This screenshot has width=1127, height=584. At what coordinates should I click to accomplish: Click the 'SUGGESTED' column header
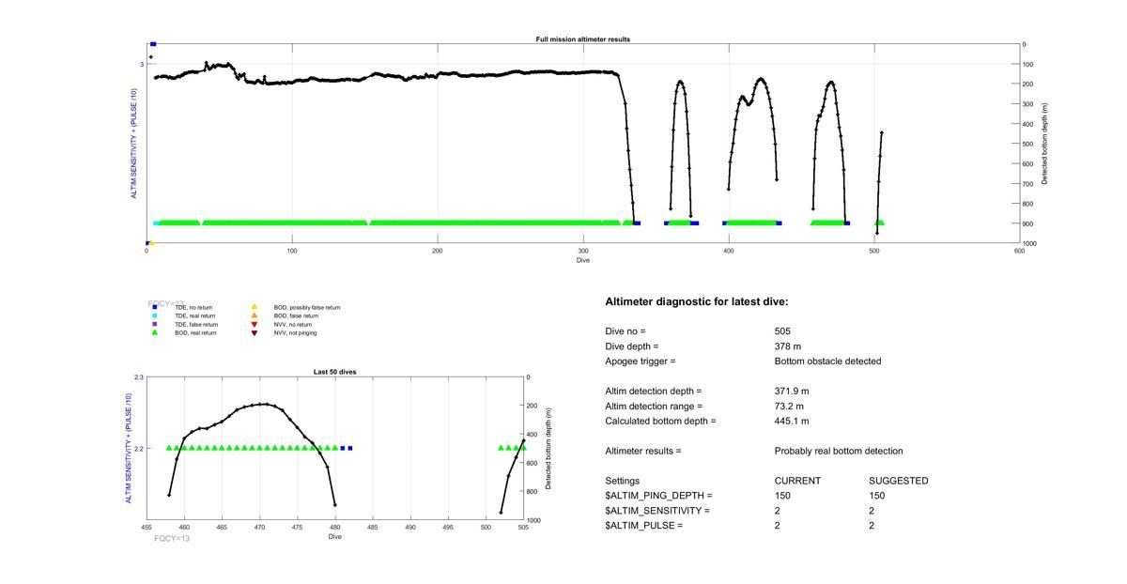point(899,481)
